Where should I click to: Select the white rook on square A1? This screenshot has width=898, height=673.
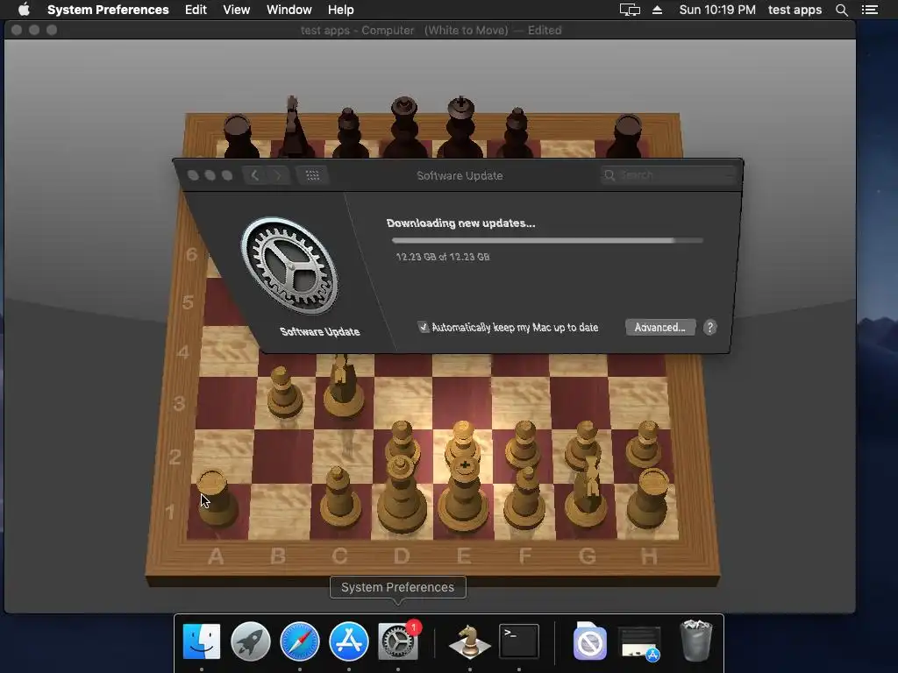click(x=216, y=497)
